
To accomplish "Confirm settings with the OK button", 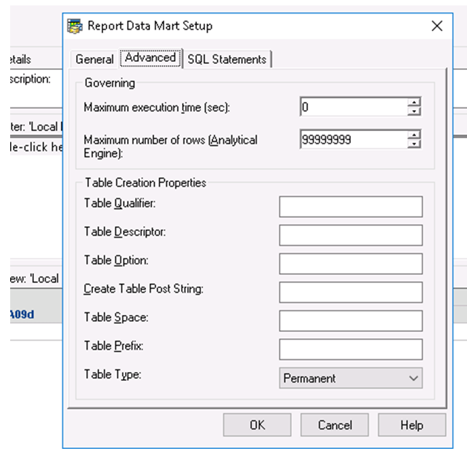I will pos(257,424).
